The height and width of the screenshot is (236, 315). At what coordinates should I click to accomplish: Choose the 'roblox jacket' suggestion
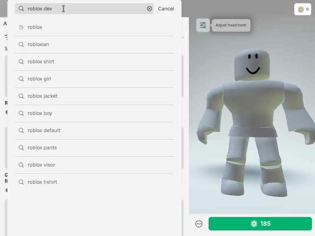pos(94,96)
